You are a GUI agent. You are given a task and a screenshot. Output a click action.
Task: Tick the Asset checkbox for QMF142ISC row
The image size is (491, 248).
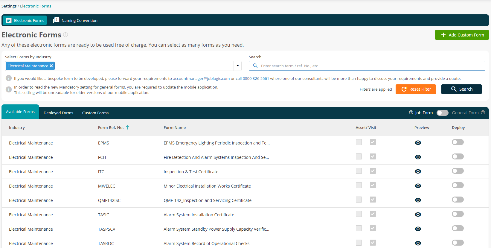pyautogui.click(x=359, y=200)
